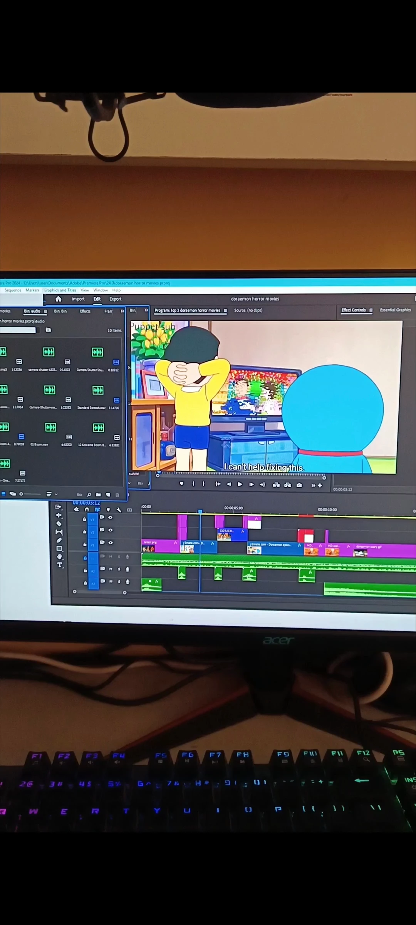This screenshot has height=925, width=416.
Task: Open the Window menu
Action: coord(101,290)
